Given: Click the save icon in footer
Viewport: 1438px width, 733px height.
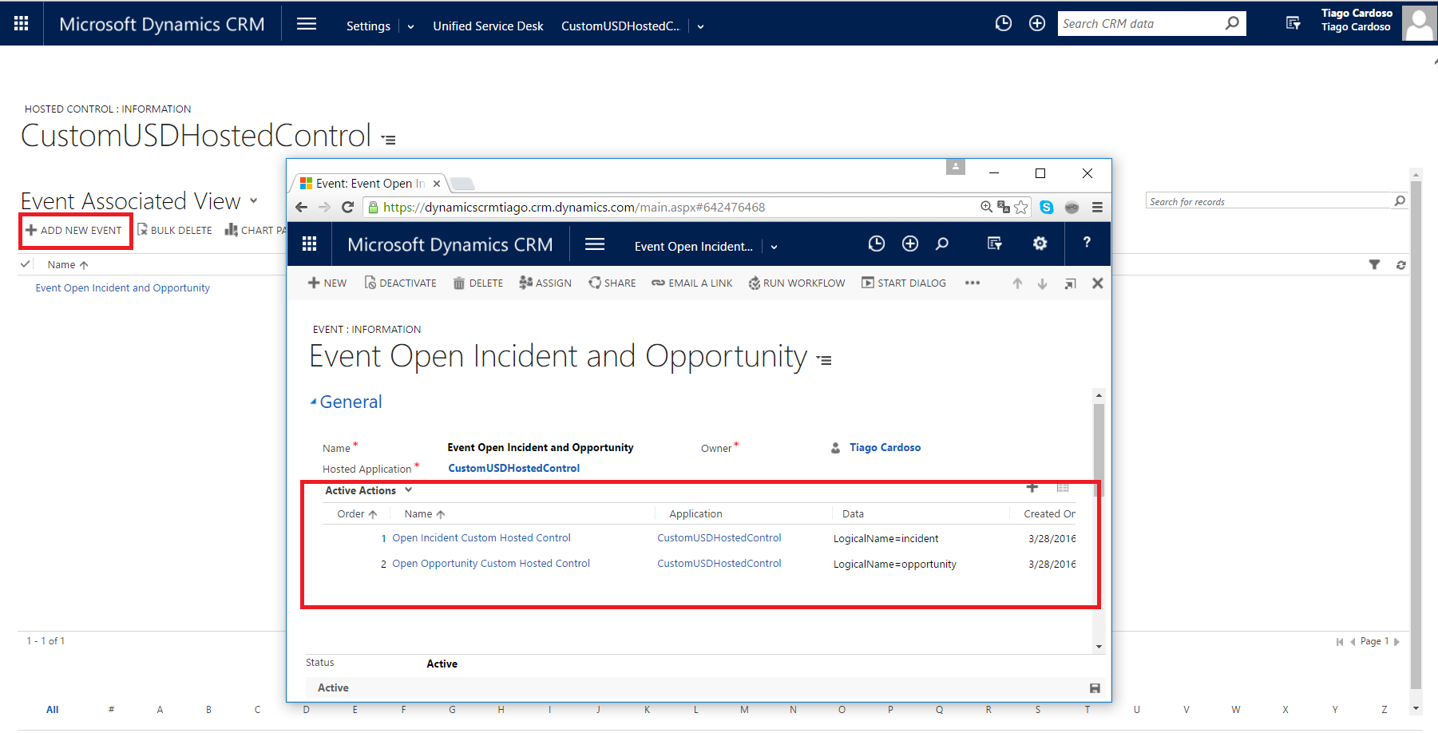Looking at the screenshot, I should pos(1095,688).
